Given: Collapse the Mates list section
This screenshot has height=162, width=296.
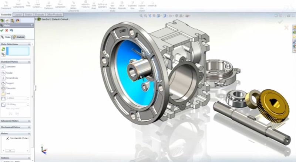Looking at the screenshot, I should coord(29,133).
